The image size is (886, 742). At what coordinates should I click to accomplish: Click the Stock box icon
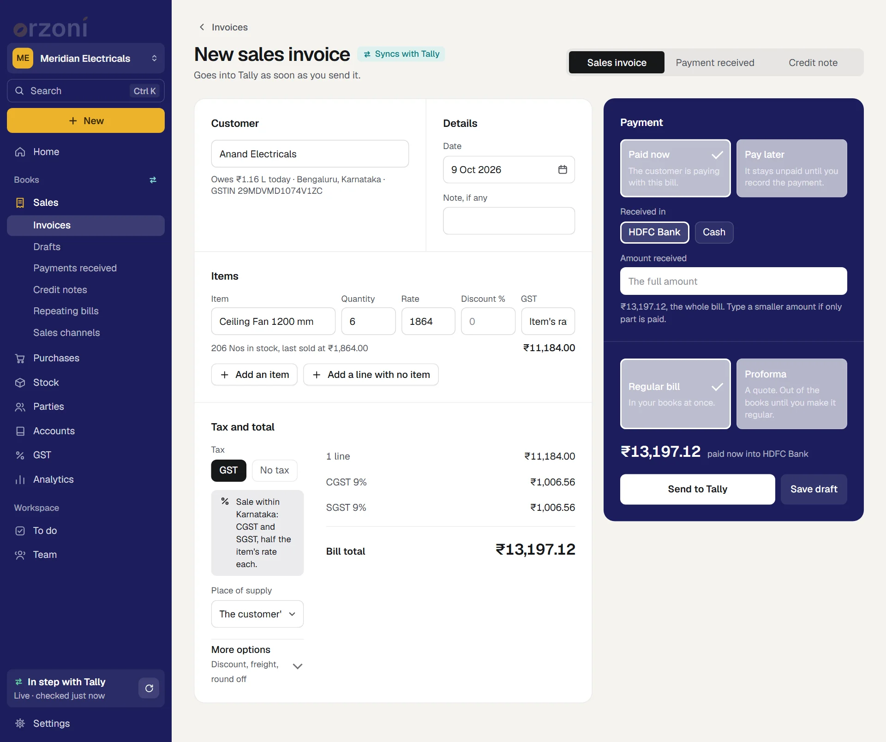click(20, 383)
